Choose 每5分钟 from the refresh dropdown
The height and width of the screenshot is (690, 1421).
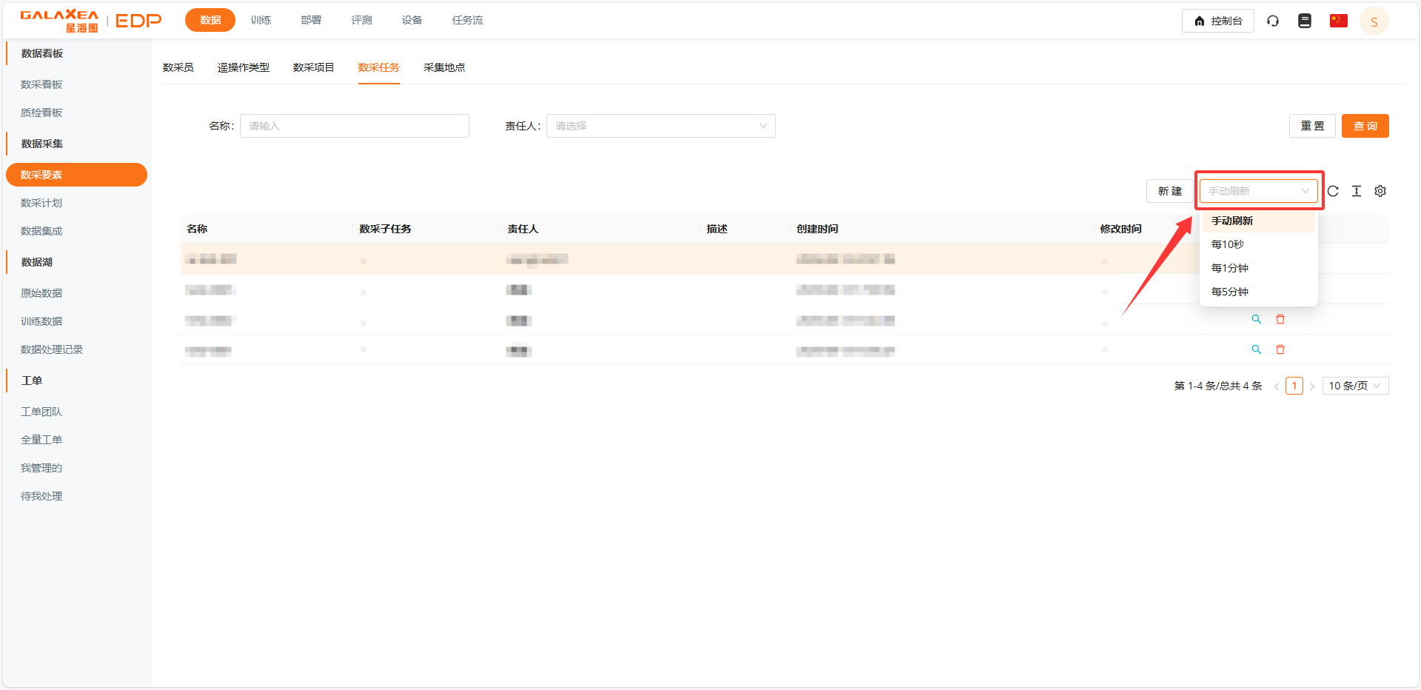click(x=1230, y=292)
